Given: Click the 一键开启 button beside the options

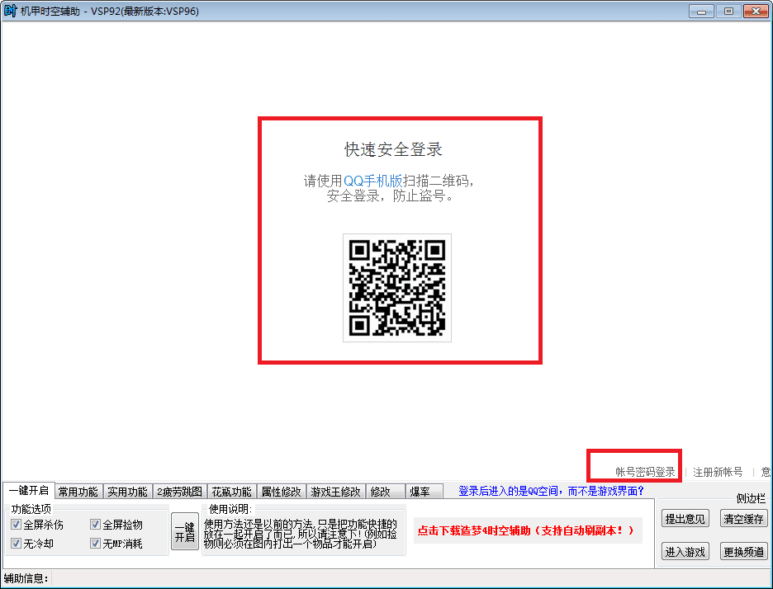Looking at the screenshot, I should [x=185, y=531].
